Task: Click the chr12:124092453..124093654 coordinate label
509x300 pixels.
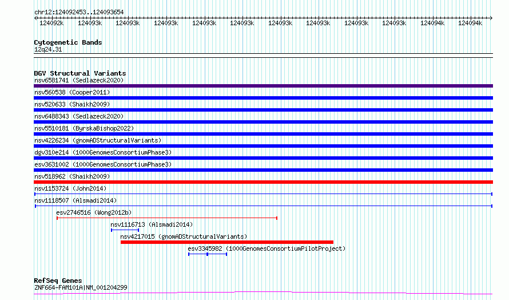Action: (x=79, y=13)
